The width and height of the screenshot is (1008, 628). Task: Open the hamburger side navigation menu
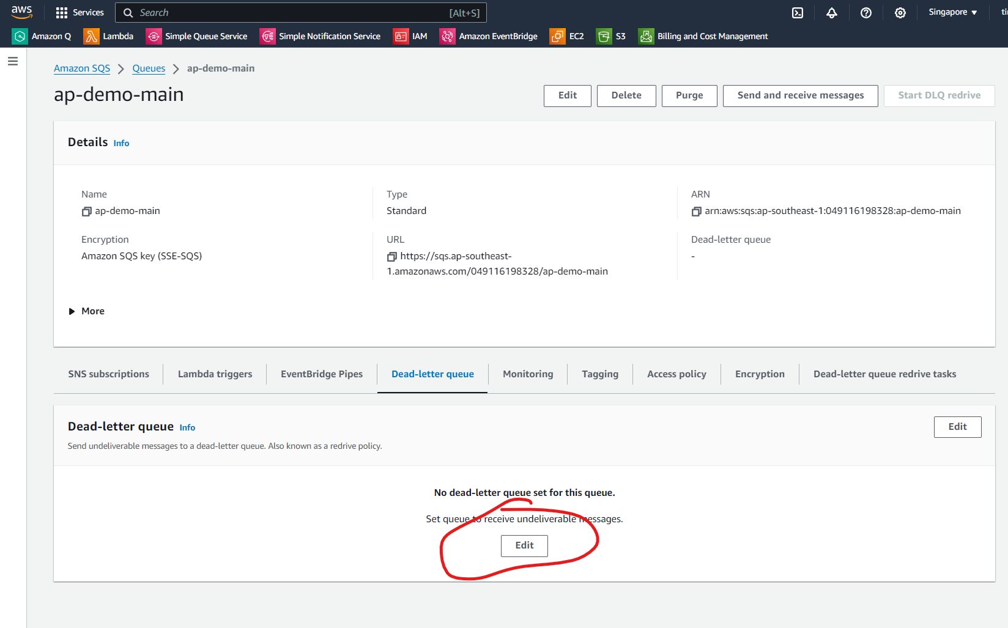tap(13, 61)
